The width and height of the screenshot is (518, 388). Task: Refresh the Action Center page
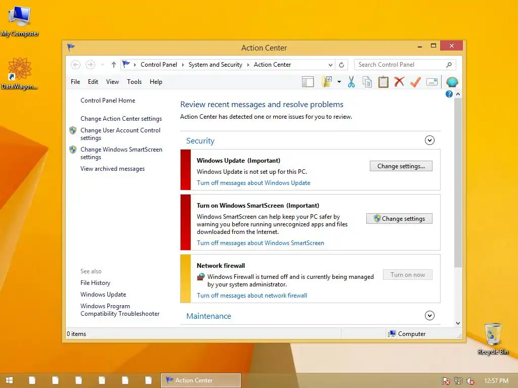341,65
